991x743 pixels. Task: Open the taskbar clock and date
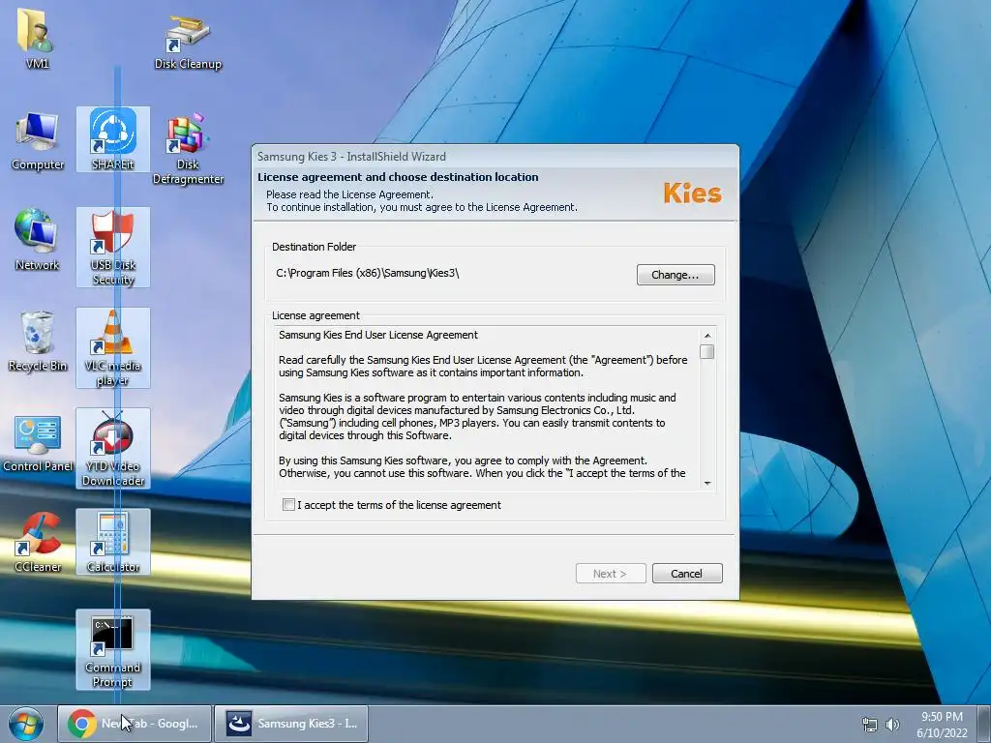pos(942,725)
